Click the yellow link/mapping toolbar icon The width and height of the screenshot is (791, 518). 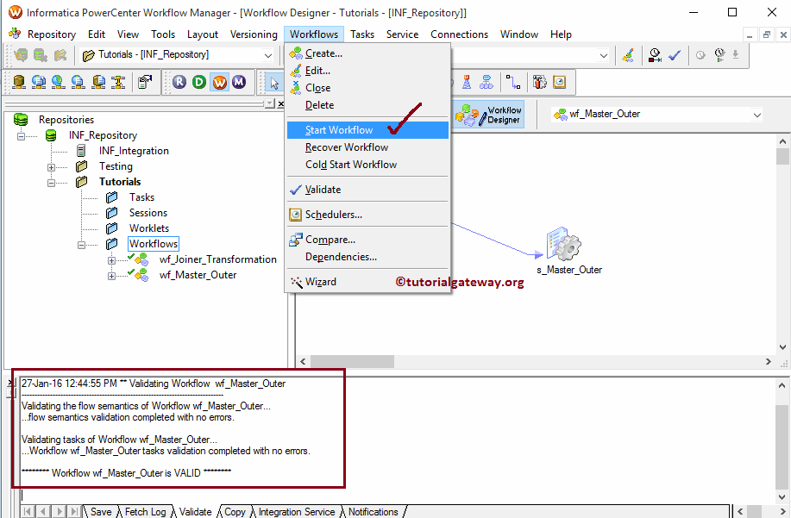pos(118,82)
